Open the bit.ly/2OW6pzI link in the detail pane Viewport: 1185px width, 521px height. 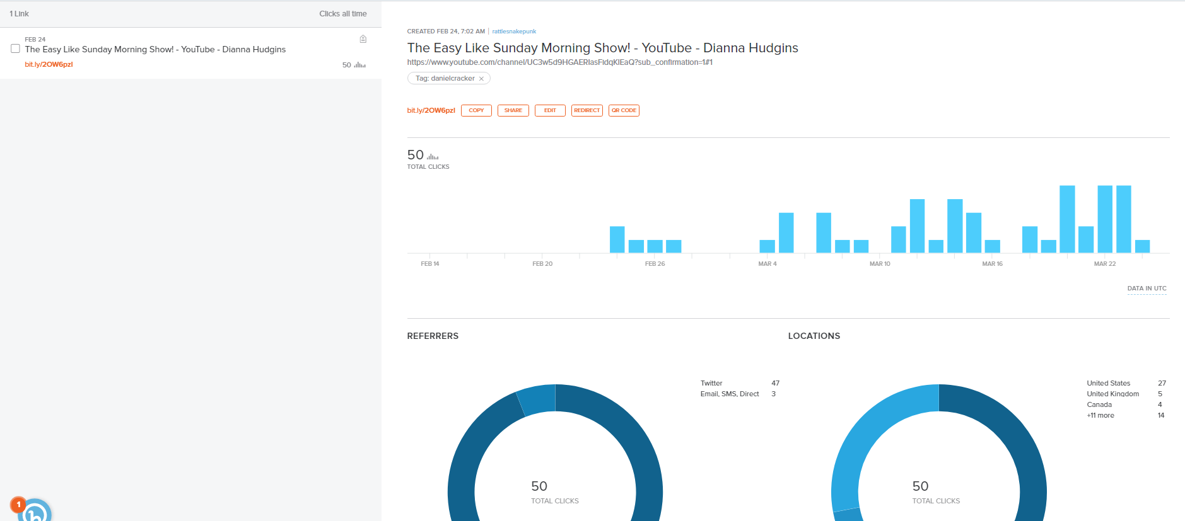[431, 110]
